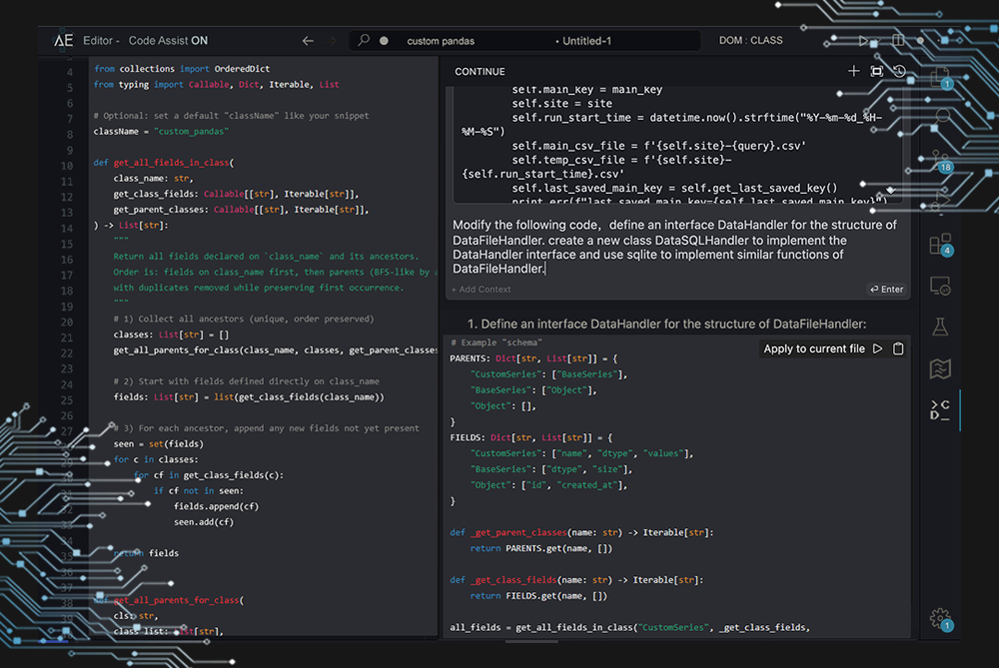Open the DOM : CLASS selector

[x=751, y=41]
